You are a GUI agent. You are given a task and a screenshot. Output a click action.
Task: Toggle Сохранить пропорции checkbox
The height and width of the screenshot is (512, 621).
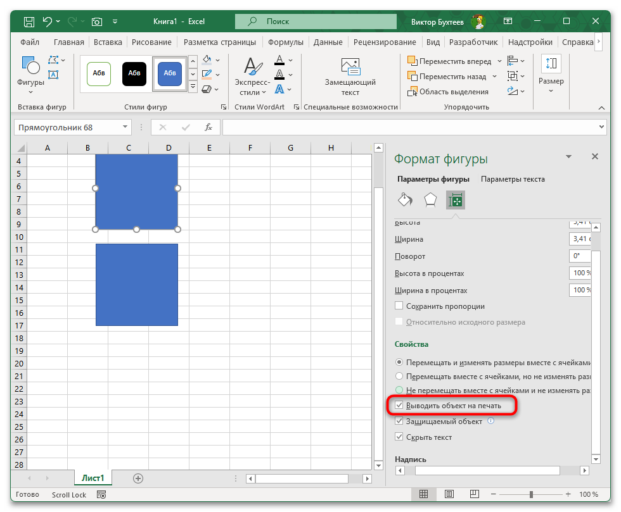pyautogui.click(x=399, y=306)
